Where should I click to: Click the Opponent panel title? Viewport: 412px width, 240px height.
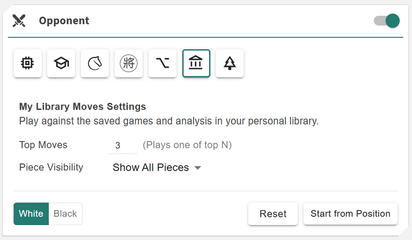(x=64, y=21)
